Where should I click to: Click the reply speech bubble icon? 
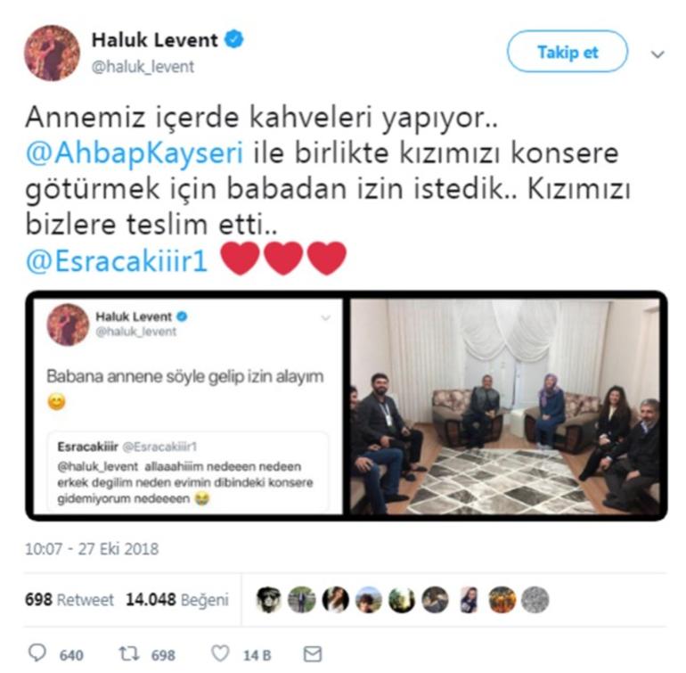click(x=37, y=653)
